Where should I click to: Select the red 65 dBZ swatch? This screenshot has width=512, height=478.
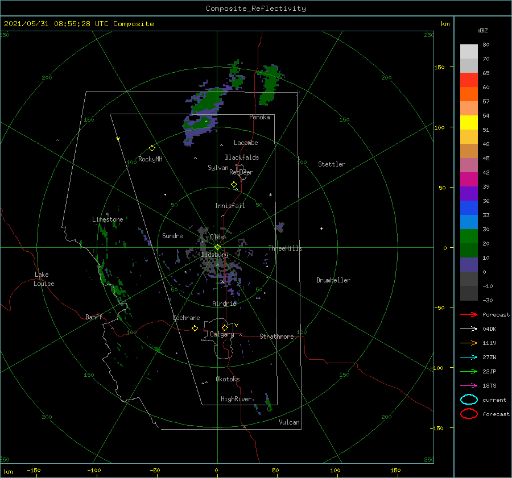pos(469,80)
